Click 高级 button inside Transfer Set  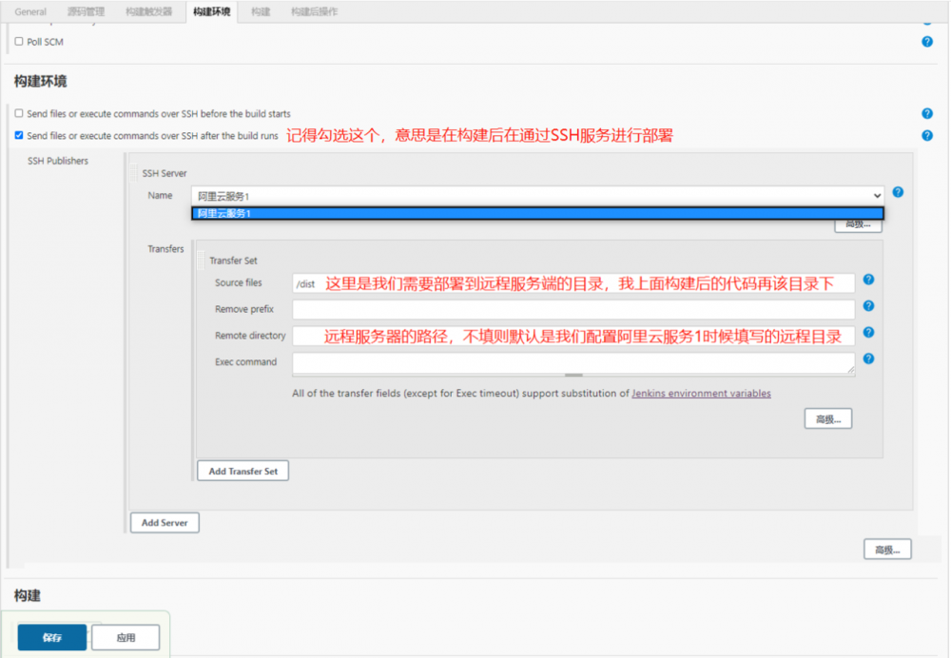pyautogui.click(x=828, y=419)
